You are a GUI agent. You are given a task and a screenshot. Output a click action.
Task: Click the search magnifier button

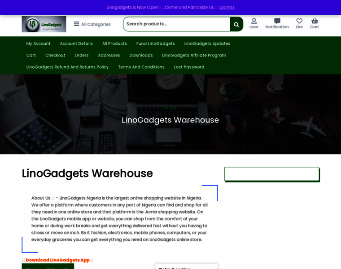(236, 24)
